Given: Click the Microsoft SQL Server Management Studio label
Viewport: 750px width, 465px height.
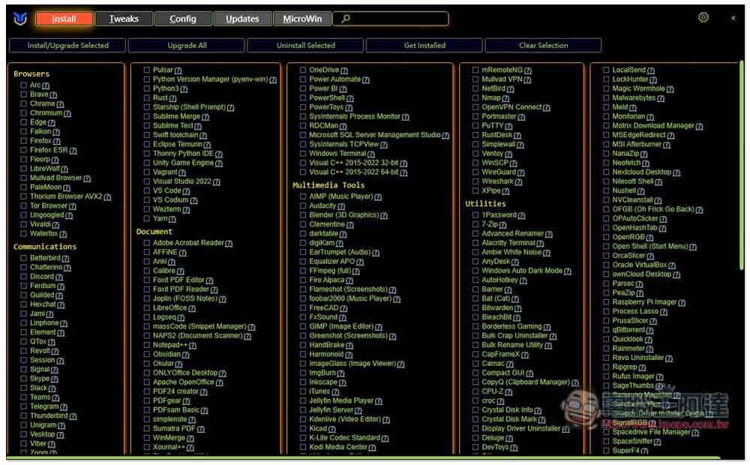Looking at the screenshot, I should (374, 135).
